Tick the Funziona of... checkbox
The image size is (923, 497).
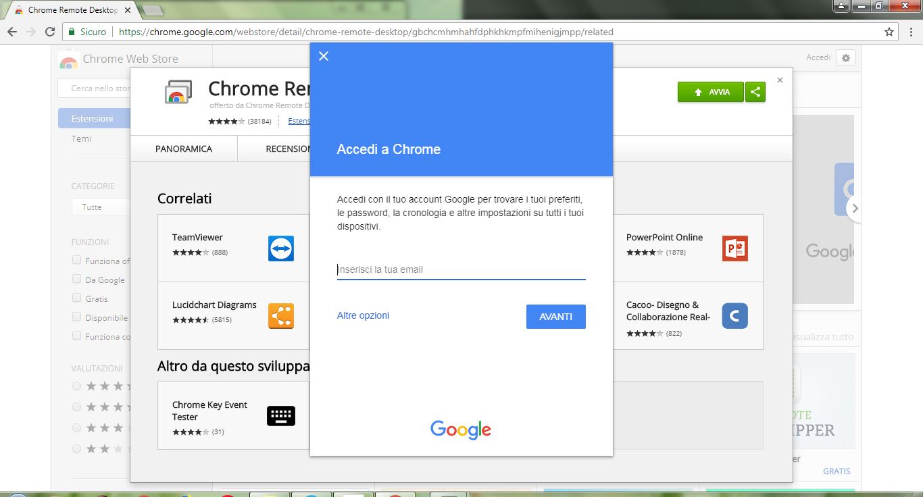[x=76, y=260]
